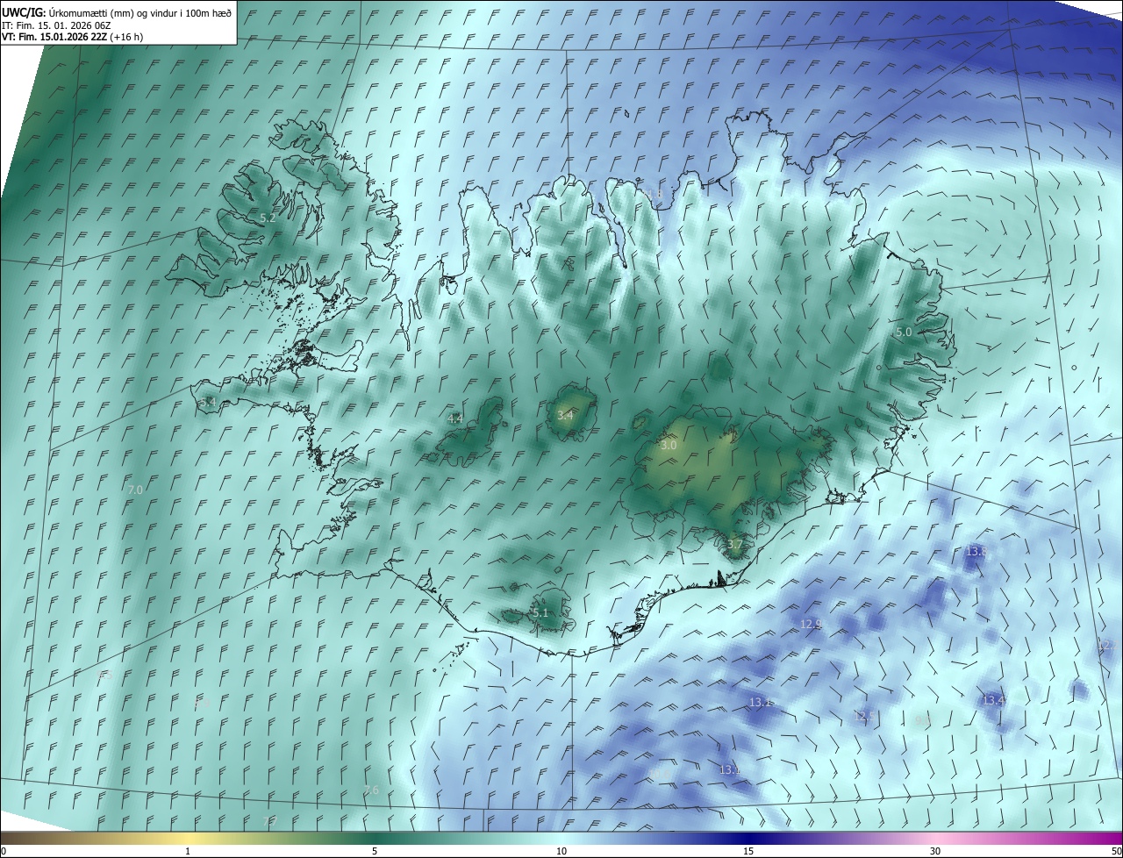Click the 50 tick on the color scale
This screenshot has height=858, width=1123.
(1116, 851)
